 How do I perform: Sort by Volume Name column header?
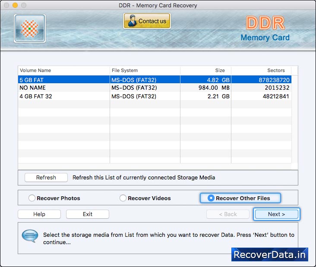click(x=64, y=70)
